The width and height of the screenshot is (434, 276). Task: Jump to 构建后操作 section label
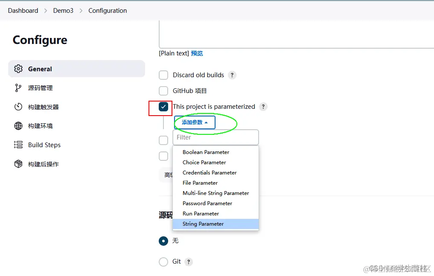point(44,164)
